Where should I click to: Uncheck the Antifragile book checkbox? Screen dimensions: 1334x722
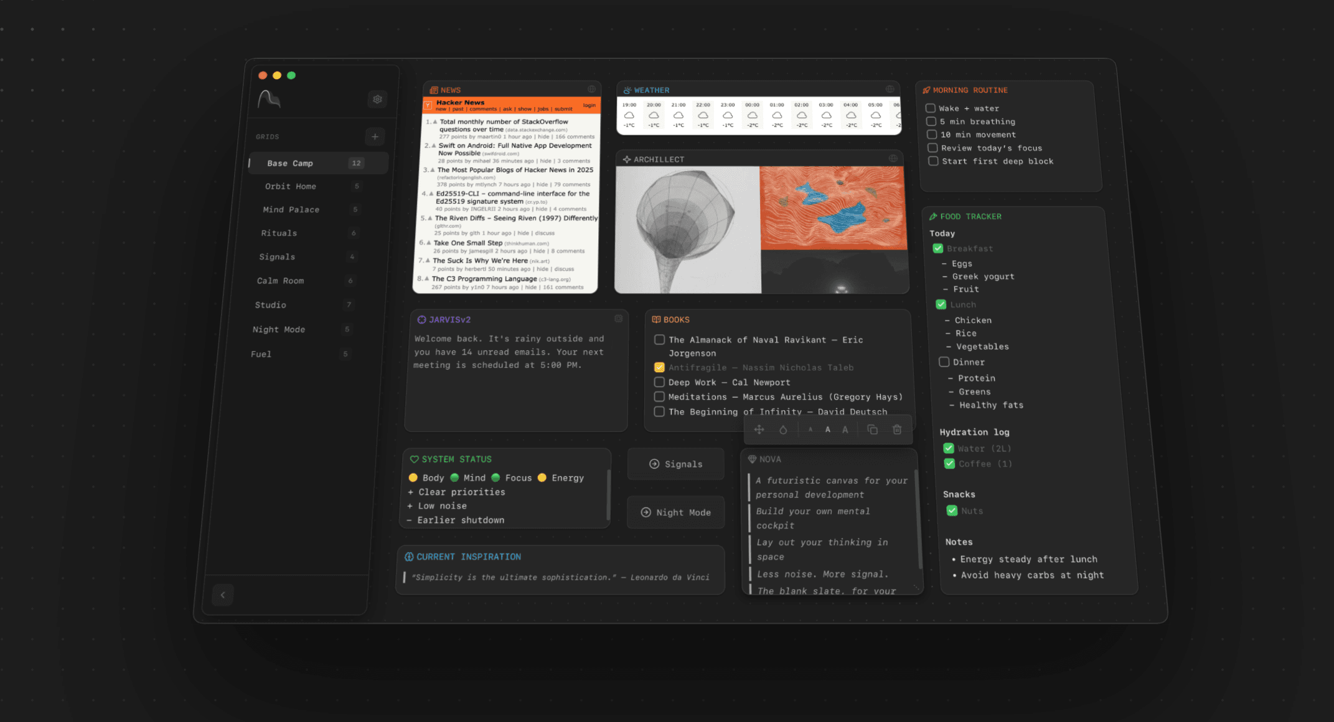pos(659,367)
